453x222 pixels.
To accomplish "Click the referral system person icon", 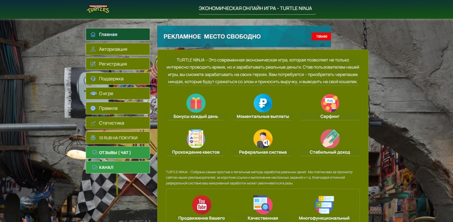I will [x=263, y=139].
